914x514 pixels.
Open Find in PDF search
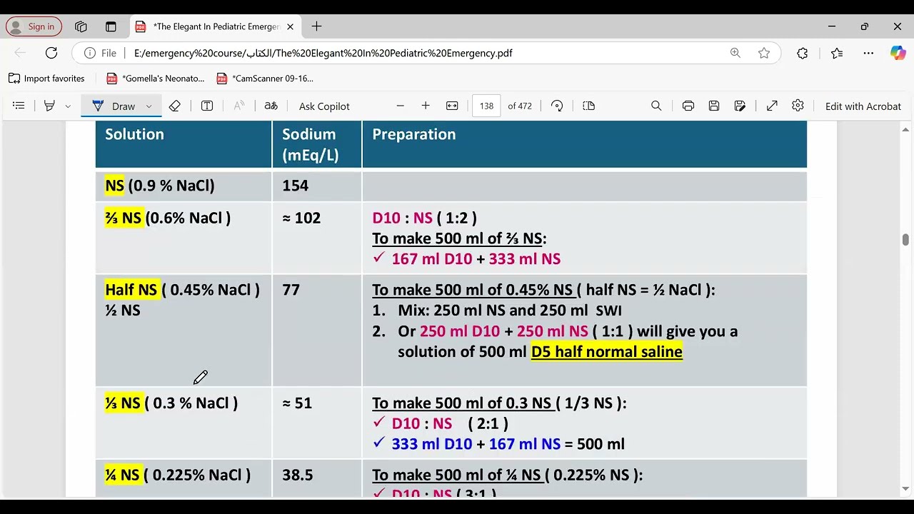pos(656,106)
